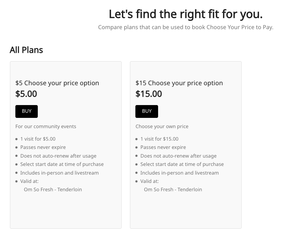Click "For our community events" description

(x=46, y=126)
